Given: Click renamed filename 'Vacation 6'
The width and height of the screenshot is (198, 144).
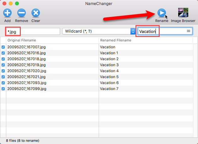Looking at the screenshot, I should coord(109,83).
